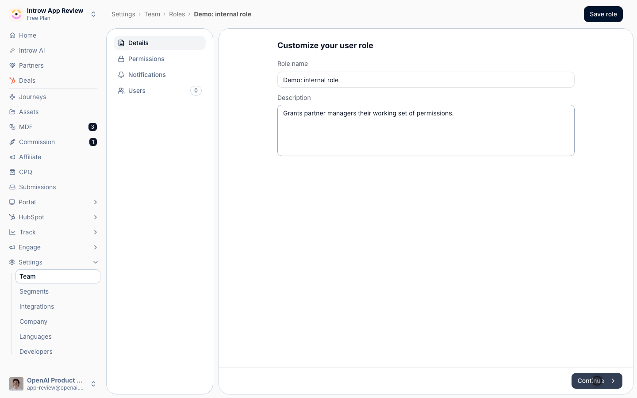Click the Partners handshake icon
637x398 pixels.
point(12,65)
